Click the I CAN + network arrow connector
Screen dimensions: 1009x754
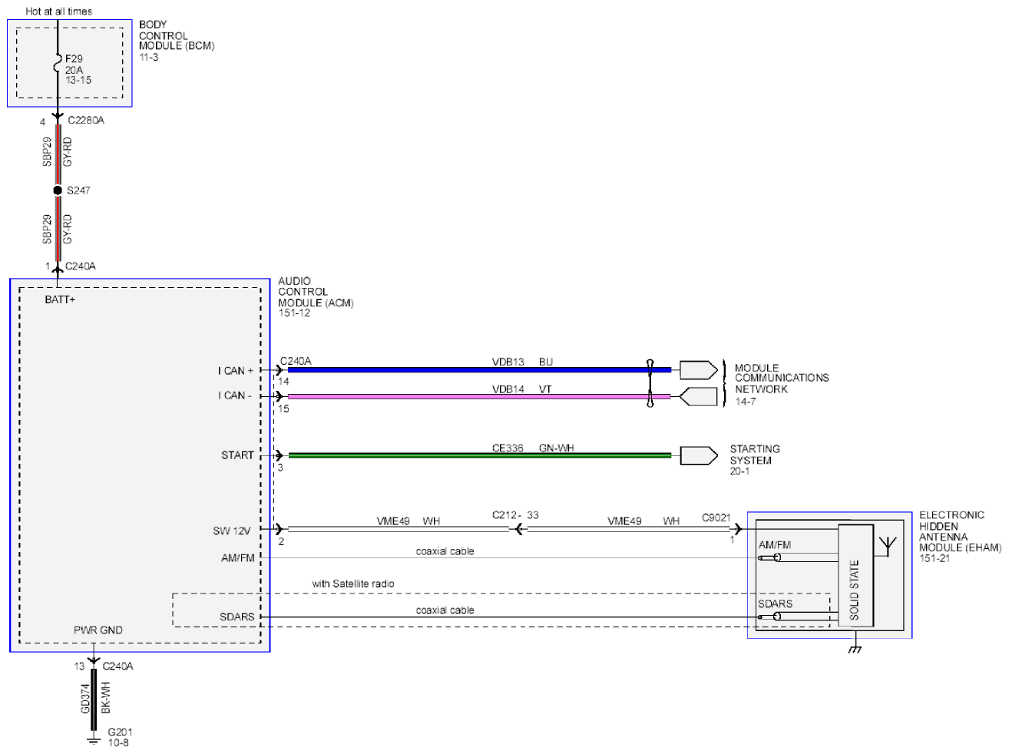click(699, 370)
